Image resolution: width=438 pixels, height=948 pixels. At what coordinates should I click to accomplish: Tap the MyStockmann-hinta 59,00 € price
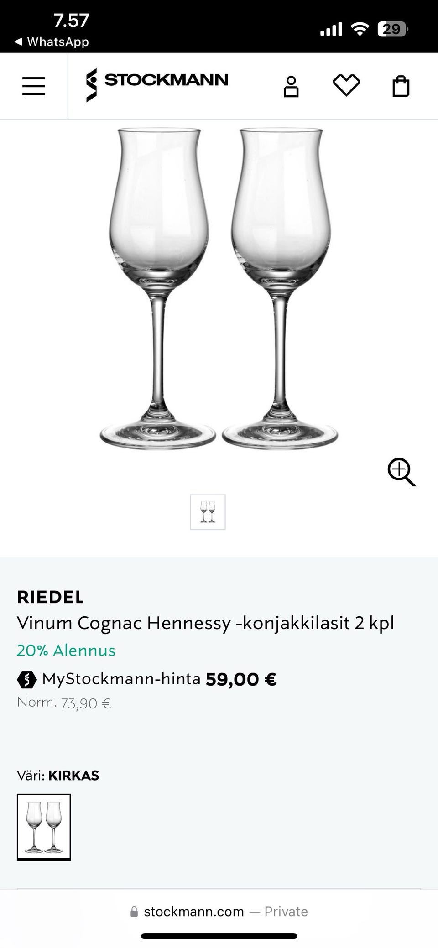click(241, 679)
